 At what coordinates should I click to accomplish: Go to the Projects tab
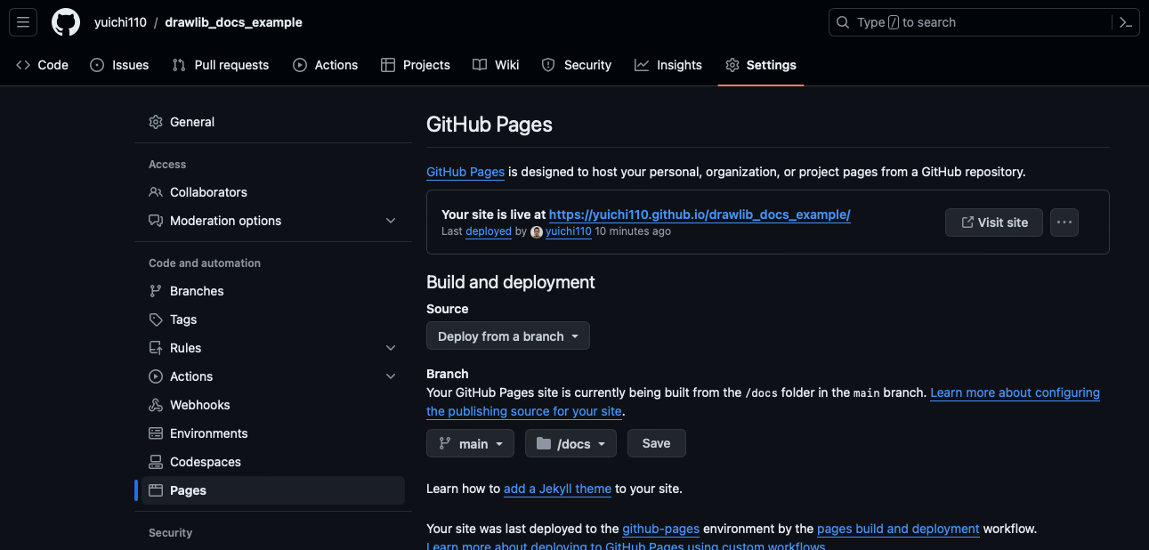[x=415, y=65]
